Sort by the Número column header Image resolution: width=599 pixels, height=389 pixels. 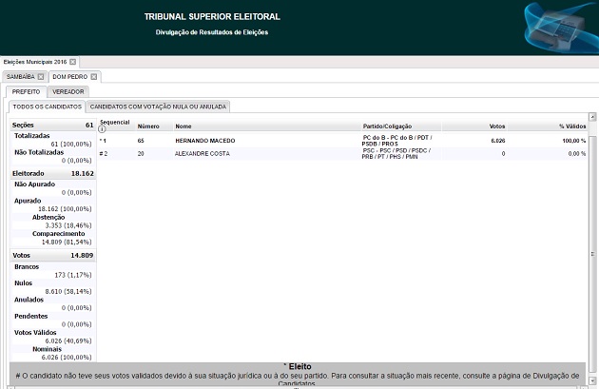(147, 126)
